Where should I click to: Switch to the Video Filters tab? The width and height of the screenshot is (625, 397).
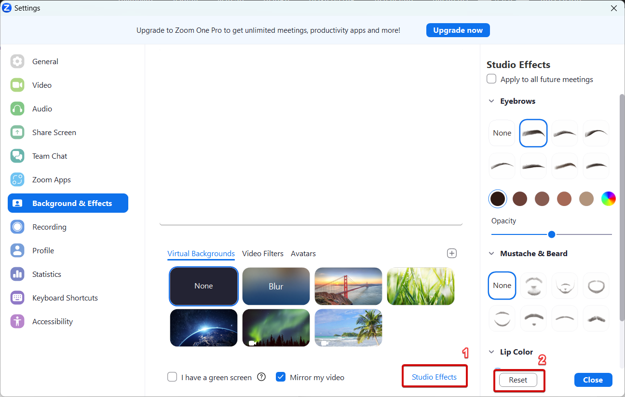263,253
